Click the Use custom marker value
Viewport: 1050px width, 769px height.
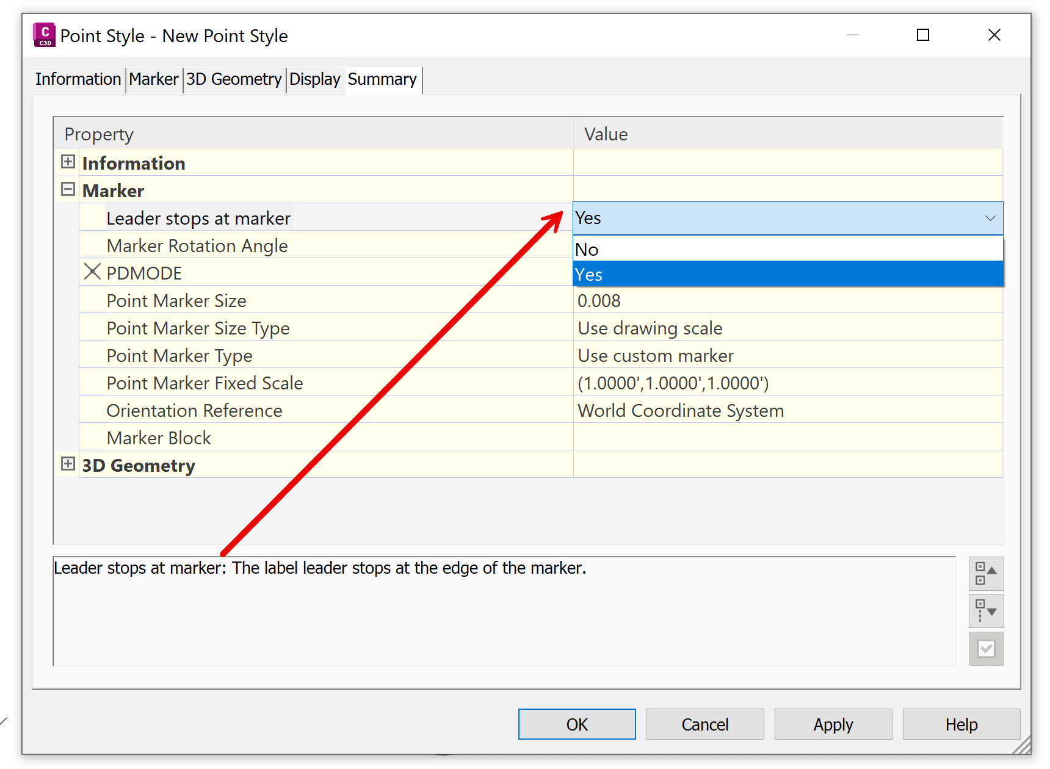[x=656, y=355]
